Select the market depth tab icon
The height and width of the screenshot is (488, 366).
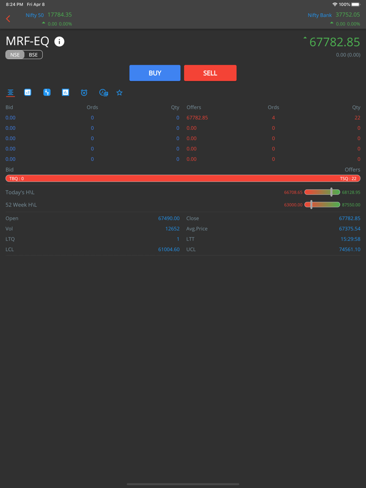point(11,93)
